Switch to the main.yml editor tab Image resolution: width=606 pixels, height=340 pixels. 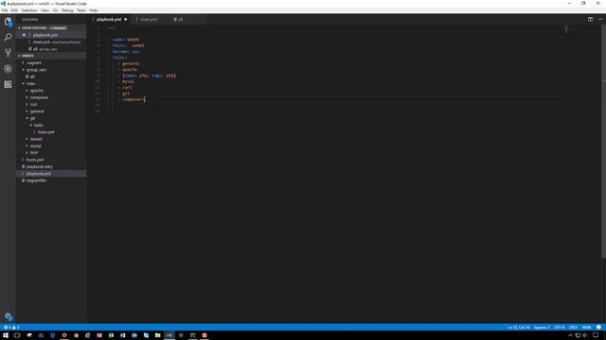tap(150, 19)
